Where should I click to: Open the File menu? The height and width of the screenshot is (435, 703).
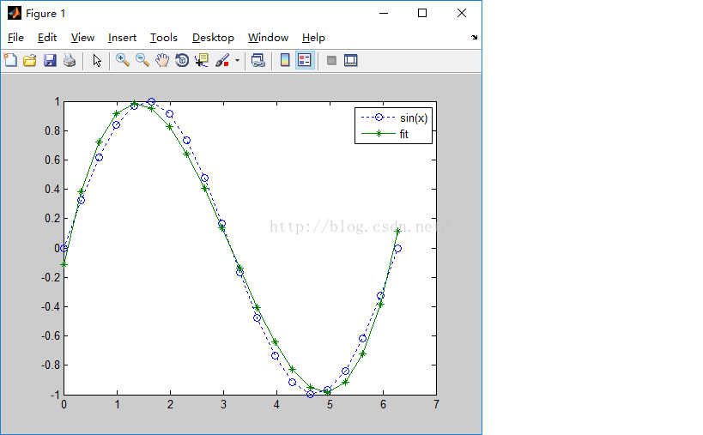(15, 38)
